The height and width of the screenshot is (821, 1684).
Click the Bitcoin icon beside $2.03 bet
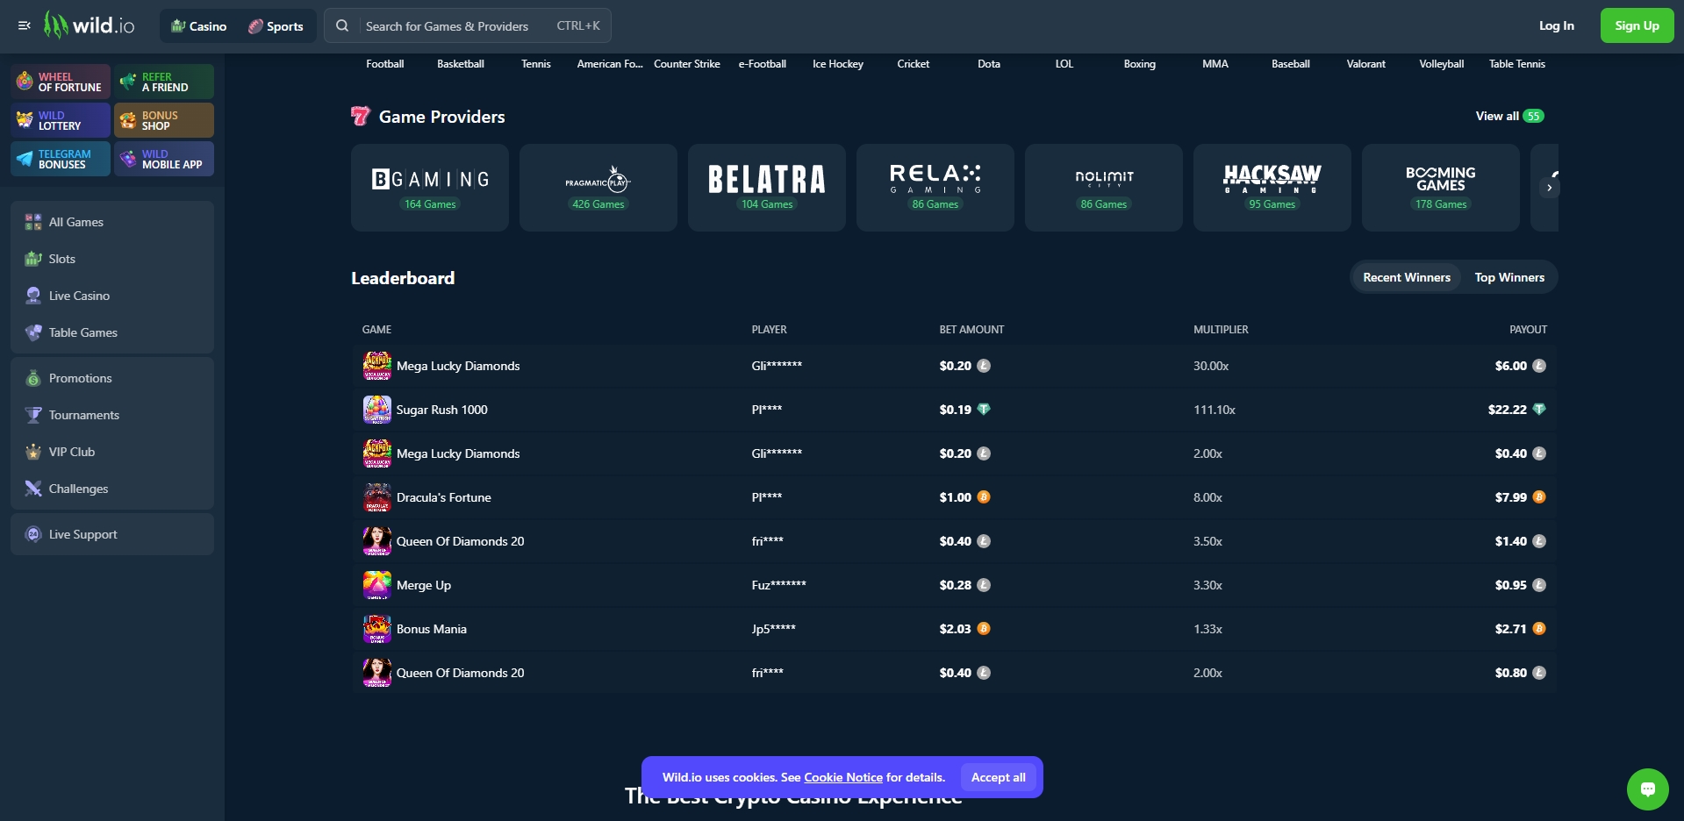click(x=984, y=629)
